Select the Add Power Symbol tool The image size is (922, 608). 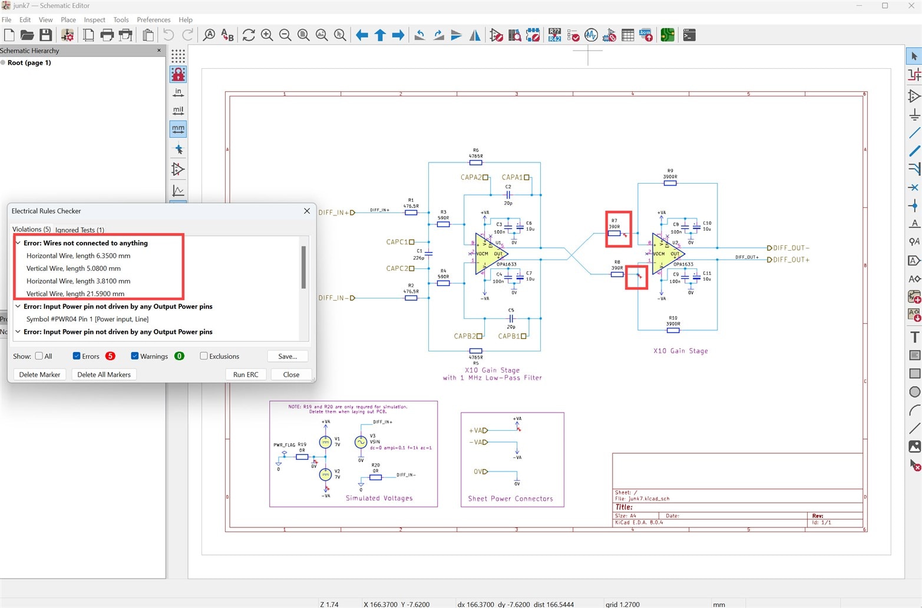914,114
